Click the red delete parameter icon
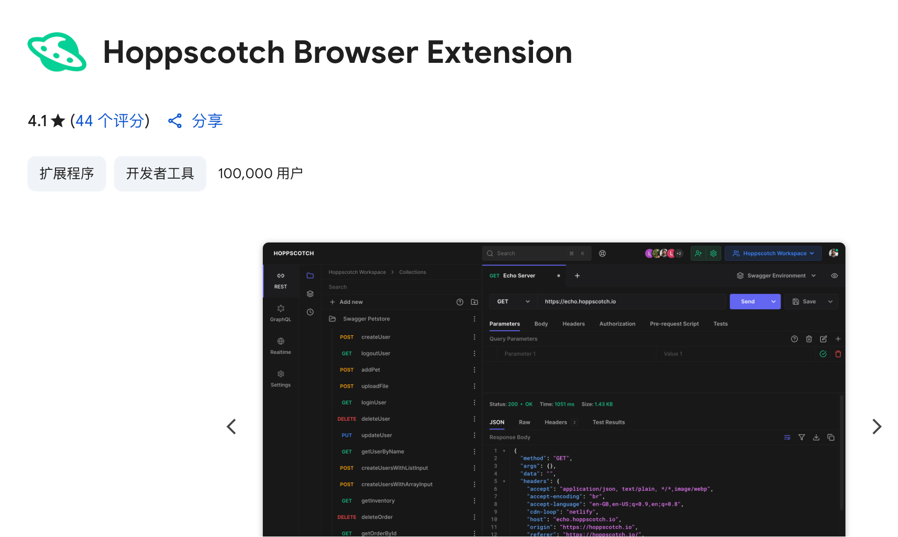The image size is (898, 537). point(838,354)
